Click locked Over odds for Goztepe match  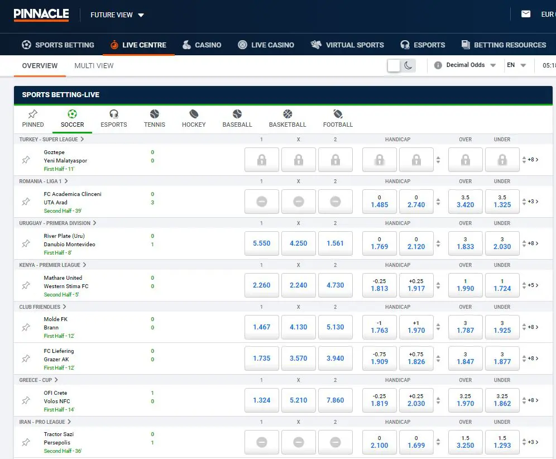click(465, 160)
